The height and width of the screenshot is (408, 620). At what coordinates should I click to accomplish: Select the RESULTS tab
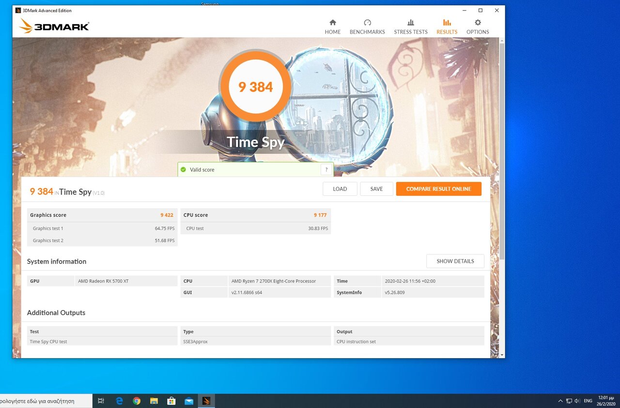pos(447,27)
